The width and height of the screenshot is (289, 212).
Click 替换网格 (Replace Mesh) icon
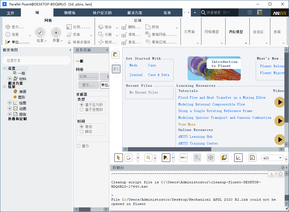tap(148, 34)
